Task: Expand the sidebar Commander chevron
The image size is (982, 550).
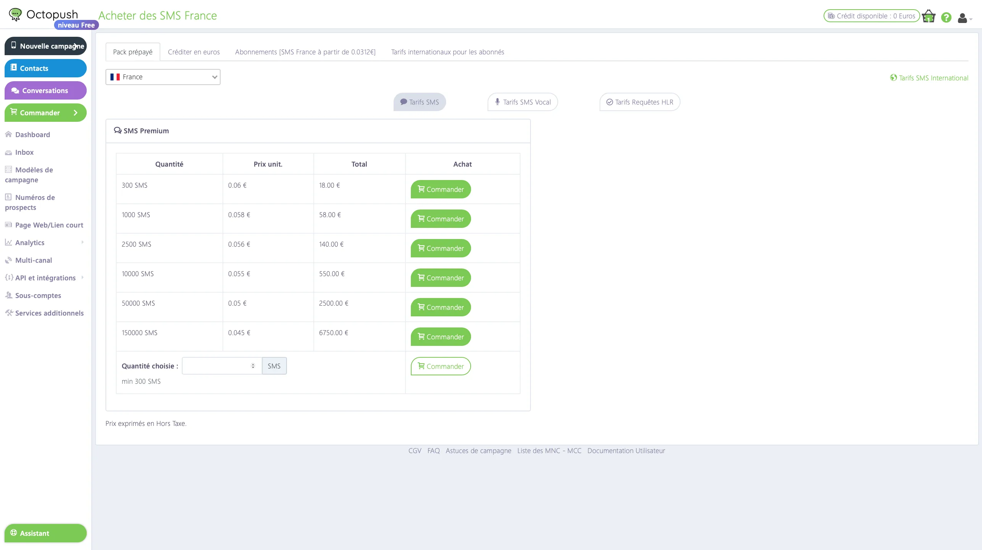Action: pyautogui.click(x=76, y=113)
